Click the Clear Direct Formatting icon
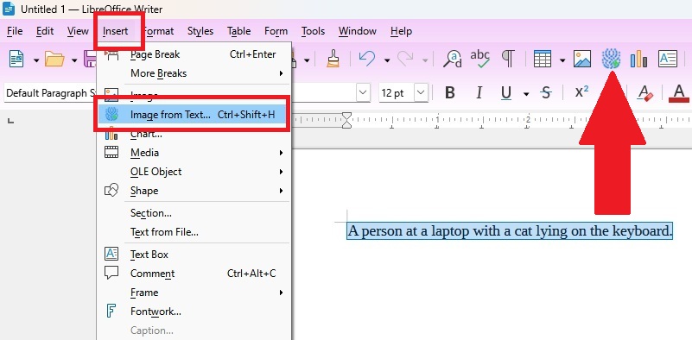 [644, 93]
